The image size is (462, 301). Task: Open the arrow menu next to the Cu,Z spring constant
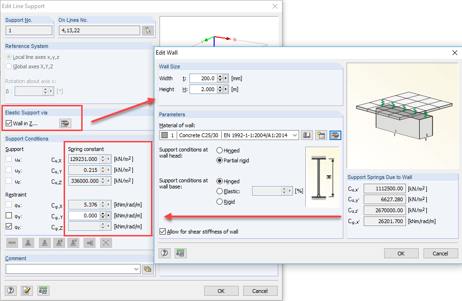109,181
